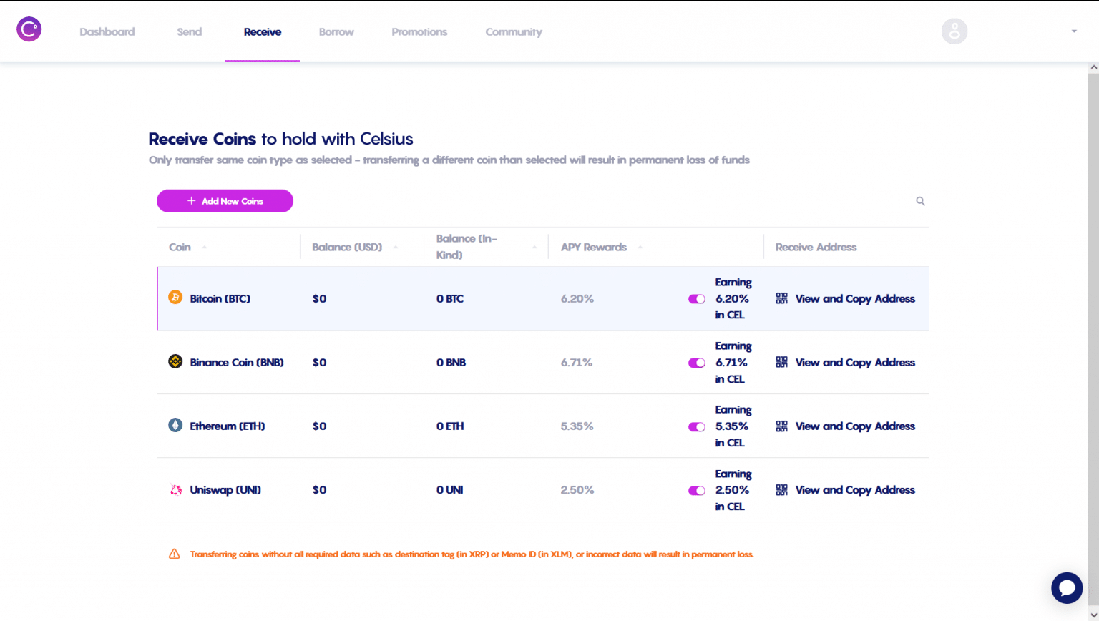The width and height of the screenshot is (1099, 621).
Task: Open the Borrow tab
Action: click(336, 31)
